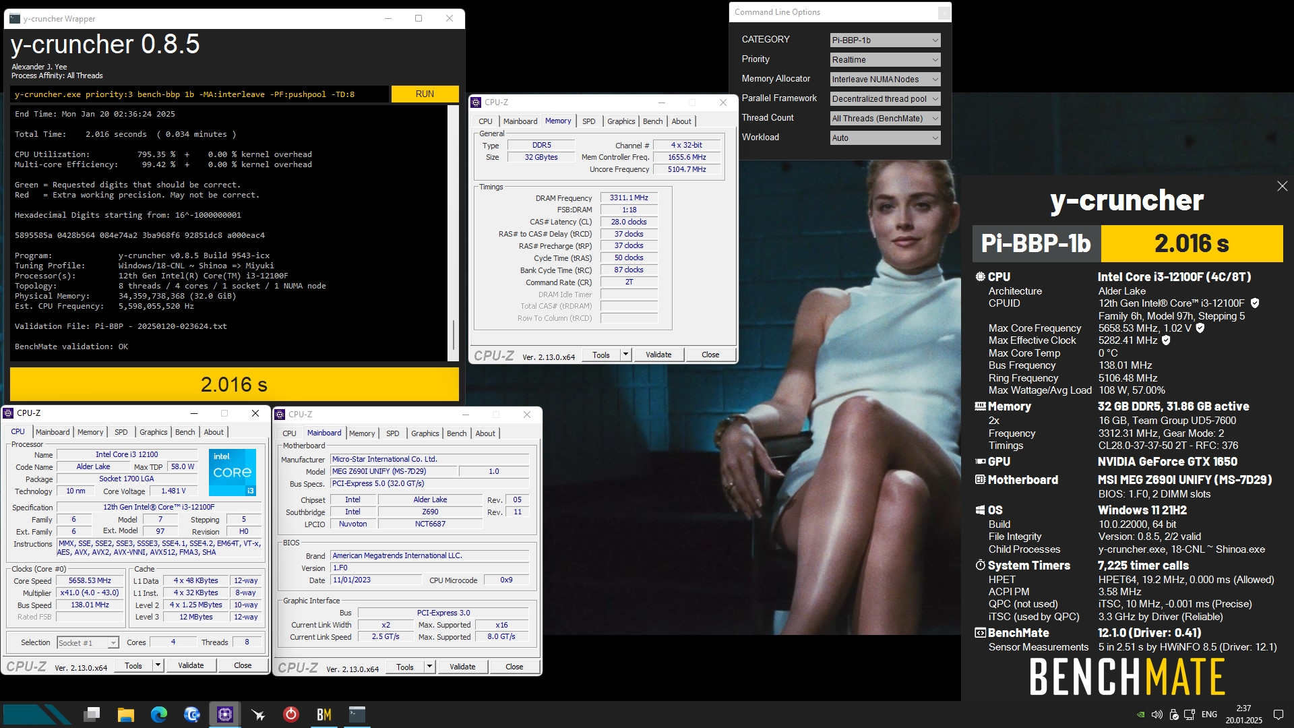Click the blue C globe taskbar icon
The width and height of the screenshot is (1294, 728).
pos(192,714)
